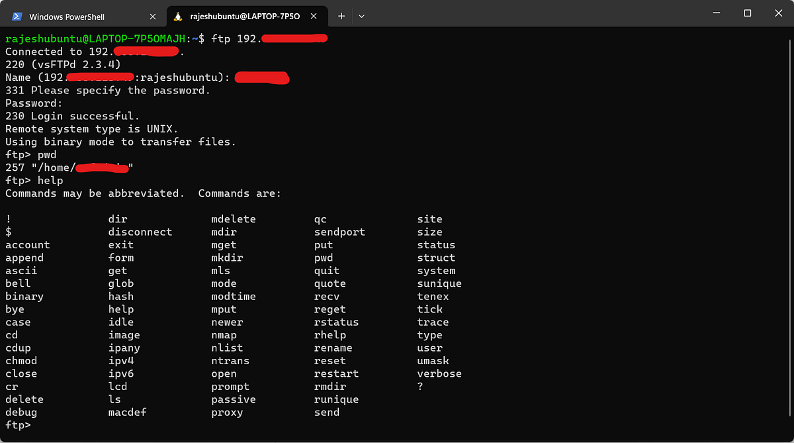Select the verbose command in the last column
The width and height of the screenshot is (794, 443).
coord(439,373)
